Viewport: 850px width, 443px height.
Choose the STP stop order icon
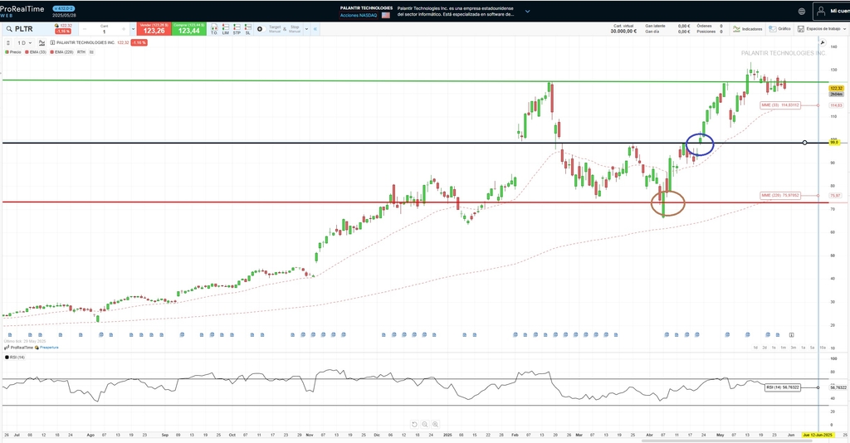coord(236,29)
